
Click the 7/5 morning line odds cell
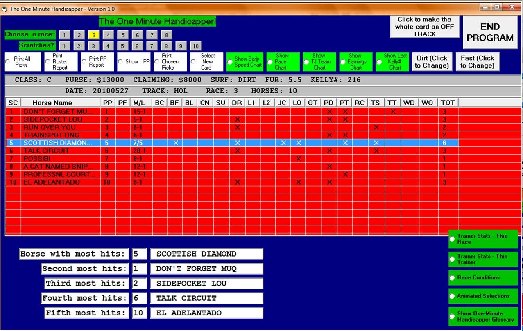(141, 143)
